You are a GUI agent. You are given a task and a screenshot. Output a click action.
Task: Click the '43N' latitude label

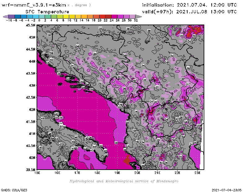(x=32, y=85)
